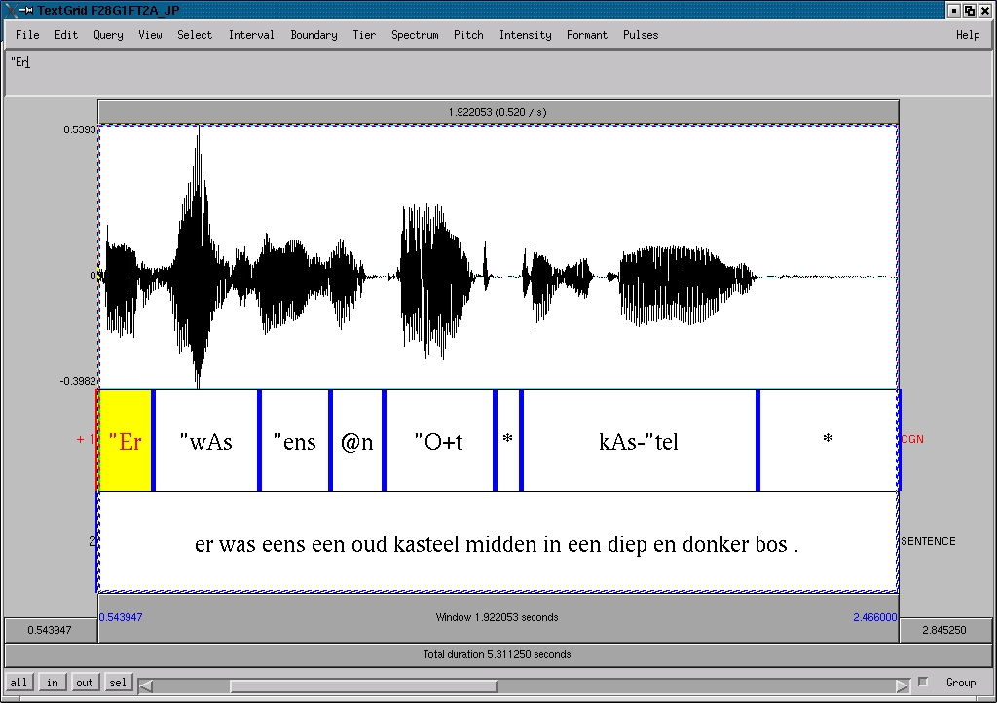Toggle the Group checkbox
This screenshot has width=997, height=703.
(923, 682)
